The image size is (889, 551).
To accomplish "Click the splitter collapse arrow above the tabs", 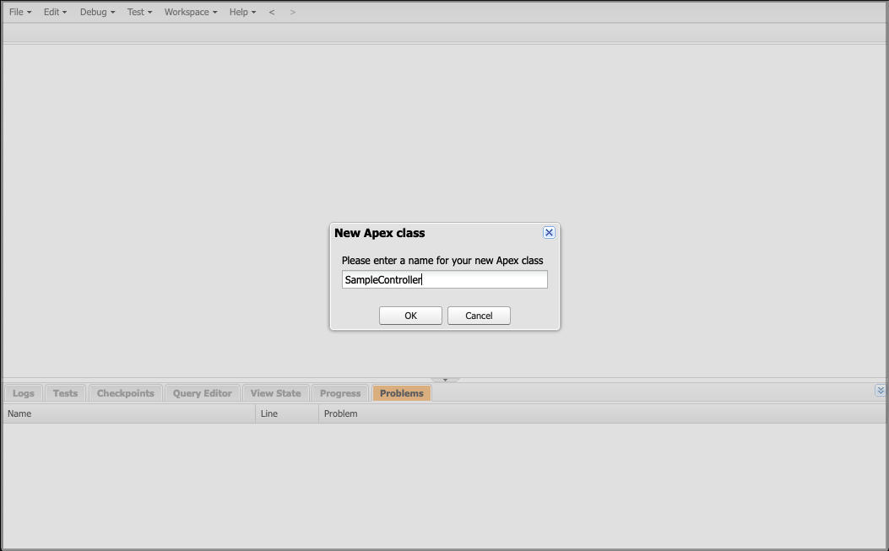I will tap(445, 380).
